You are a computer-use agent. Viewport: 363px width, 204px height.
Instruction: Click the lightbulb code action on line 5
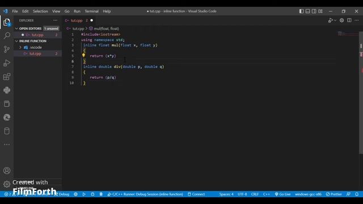(83, 56)
